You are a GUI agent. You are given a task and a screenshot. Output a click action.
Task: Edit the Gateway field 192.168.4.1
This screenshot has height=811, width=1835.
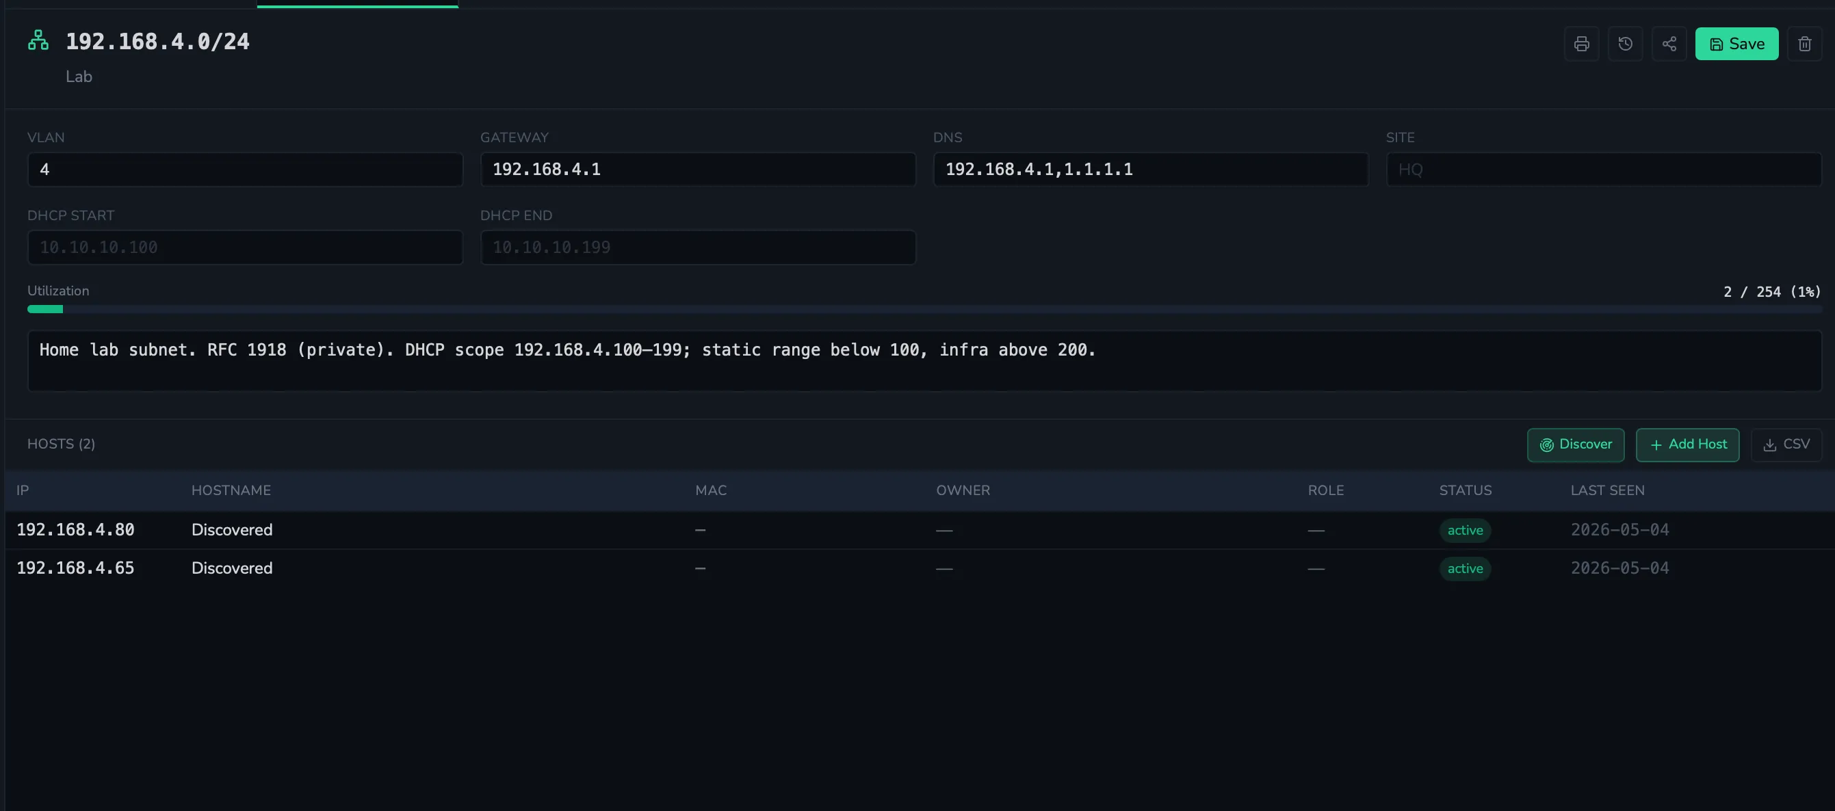(697, 170)
